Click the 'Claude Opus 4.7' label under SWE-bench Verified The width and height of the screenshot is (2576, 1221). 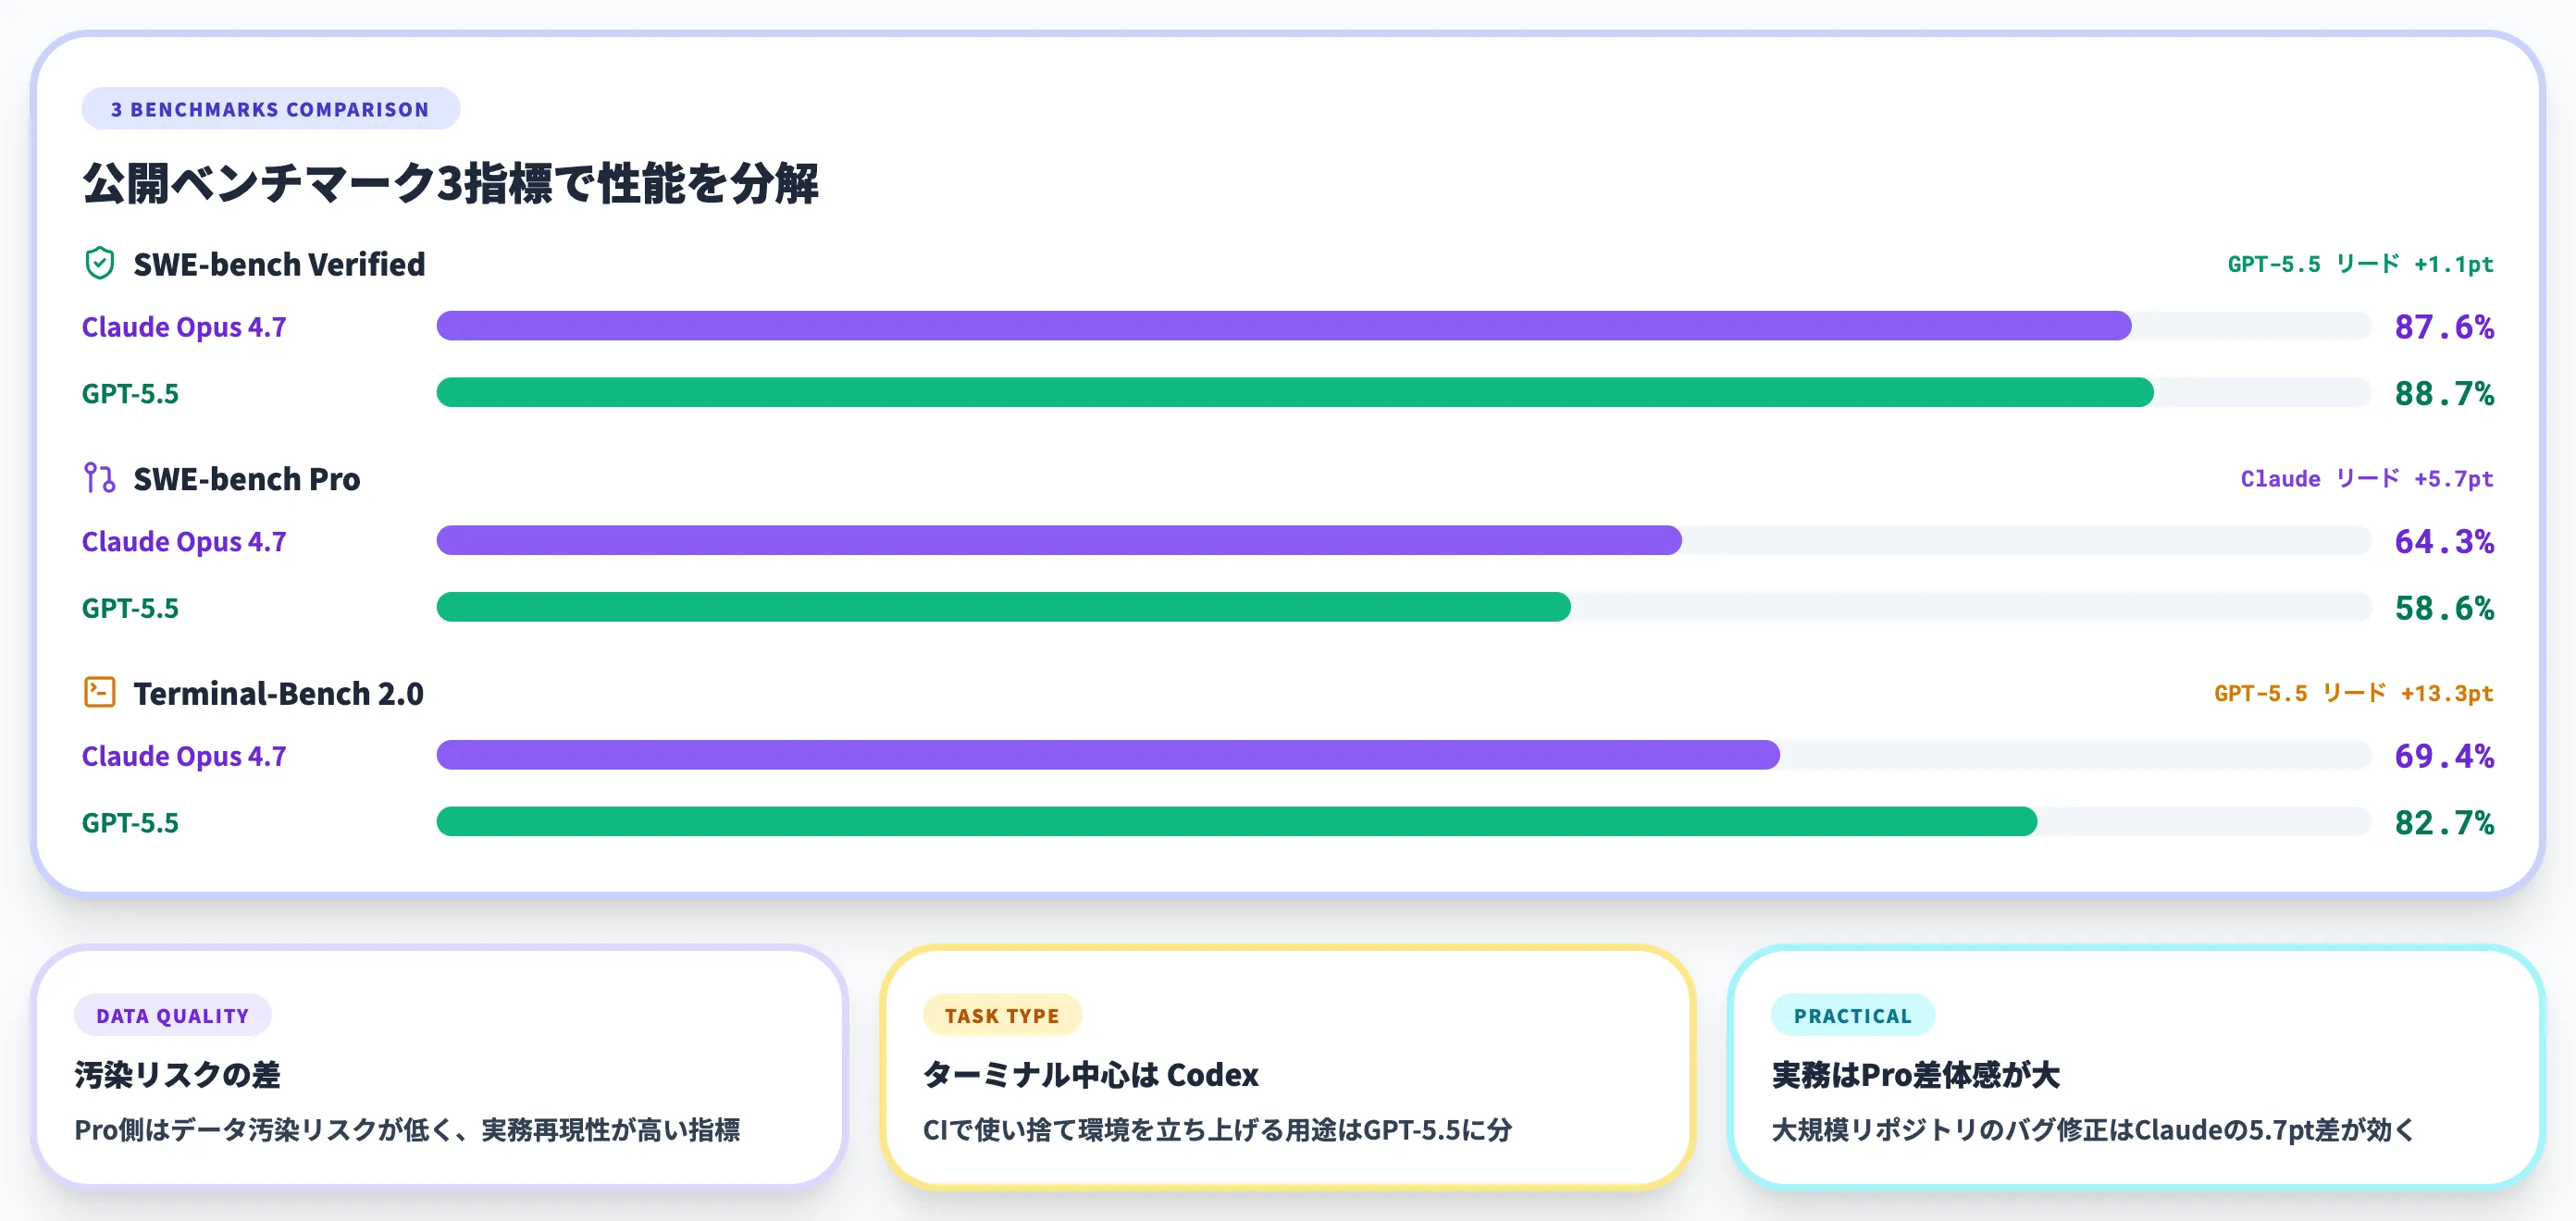tap(184, 327)
